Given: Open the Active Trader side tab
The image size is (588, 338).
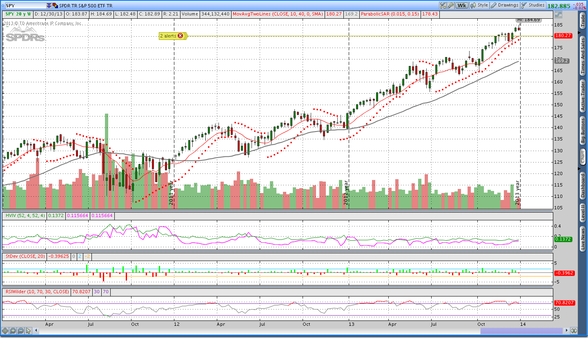Looking at the screenshot, I should tap(583, 96).
